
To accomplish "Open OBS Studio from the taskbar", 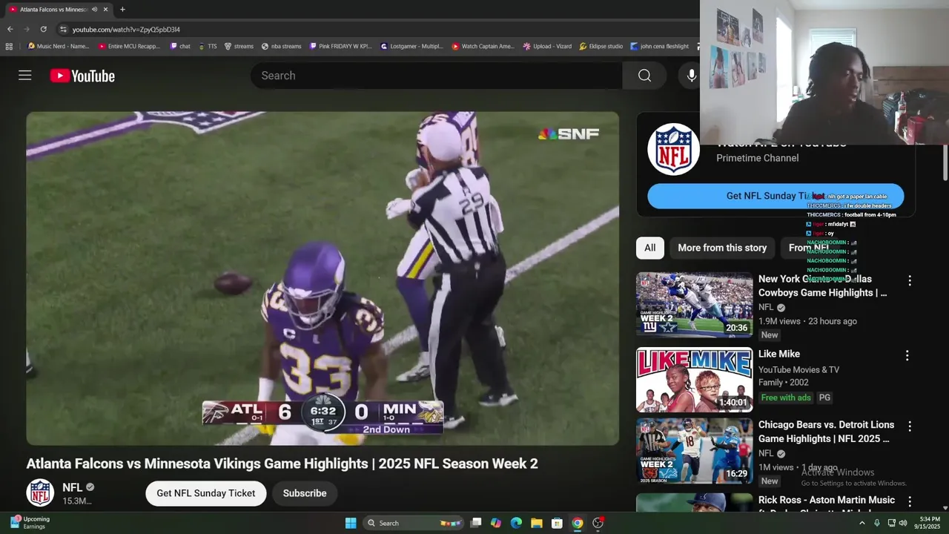I will coord(598,523).
